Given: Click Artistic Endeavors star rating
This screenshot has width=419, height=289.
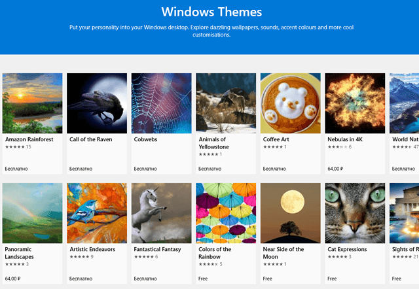Looking at the screenshot, I should click(79, 257).
